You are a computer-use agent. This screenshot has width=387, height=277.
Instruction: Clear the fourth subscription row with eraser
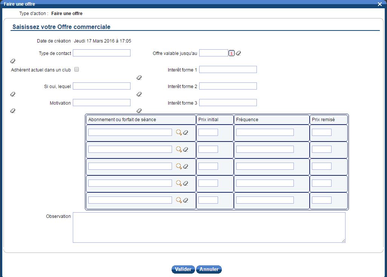185,183
